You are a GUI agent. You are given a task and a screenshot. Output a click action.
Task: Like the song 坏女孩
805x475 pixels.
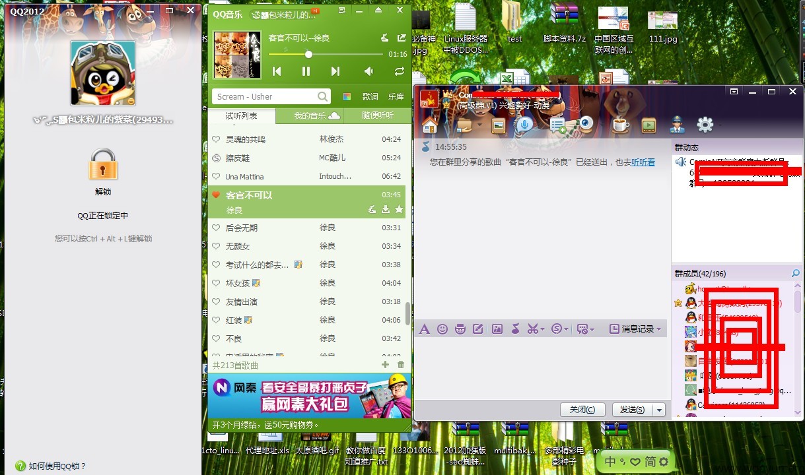point(216,283)
